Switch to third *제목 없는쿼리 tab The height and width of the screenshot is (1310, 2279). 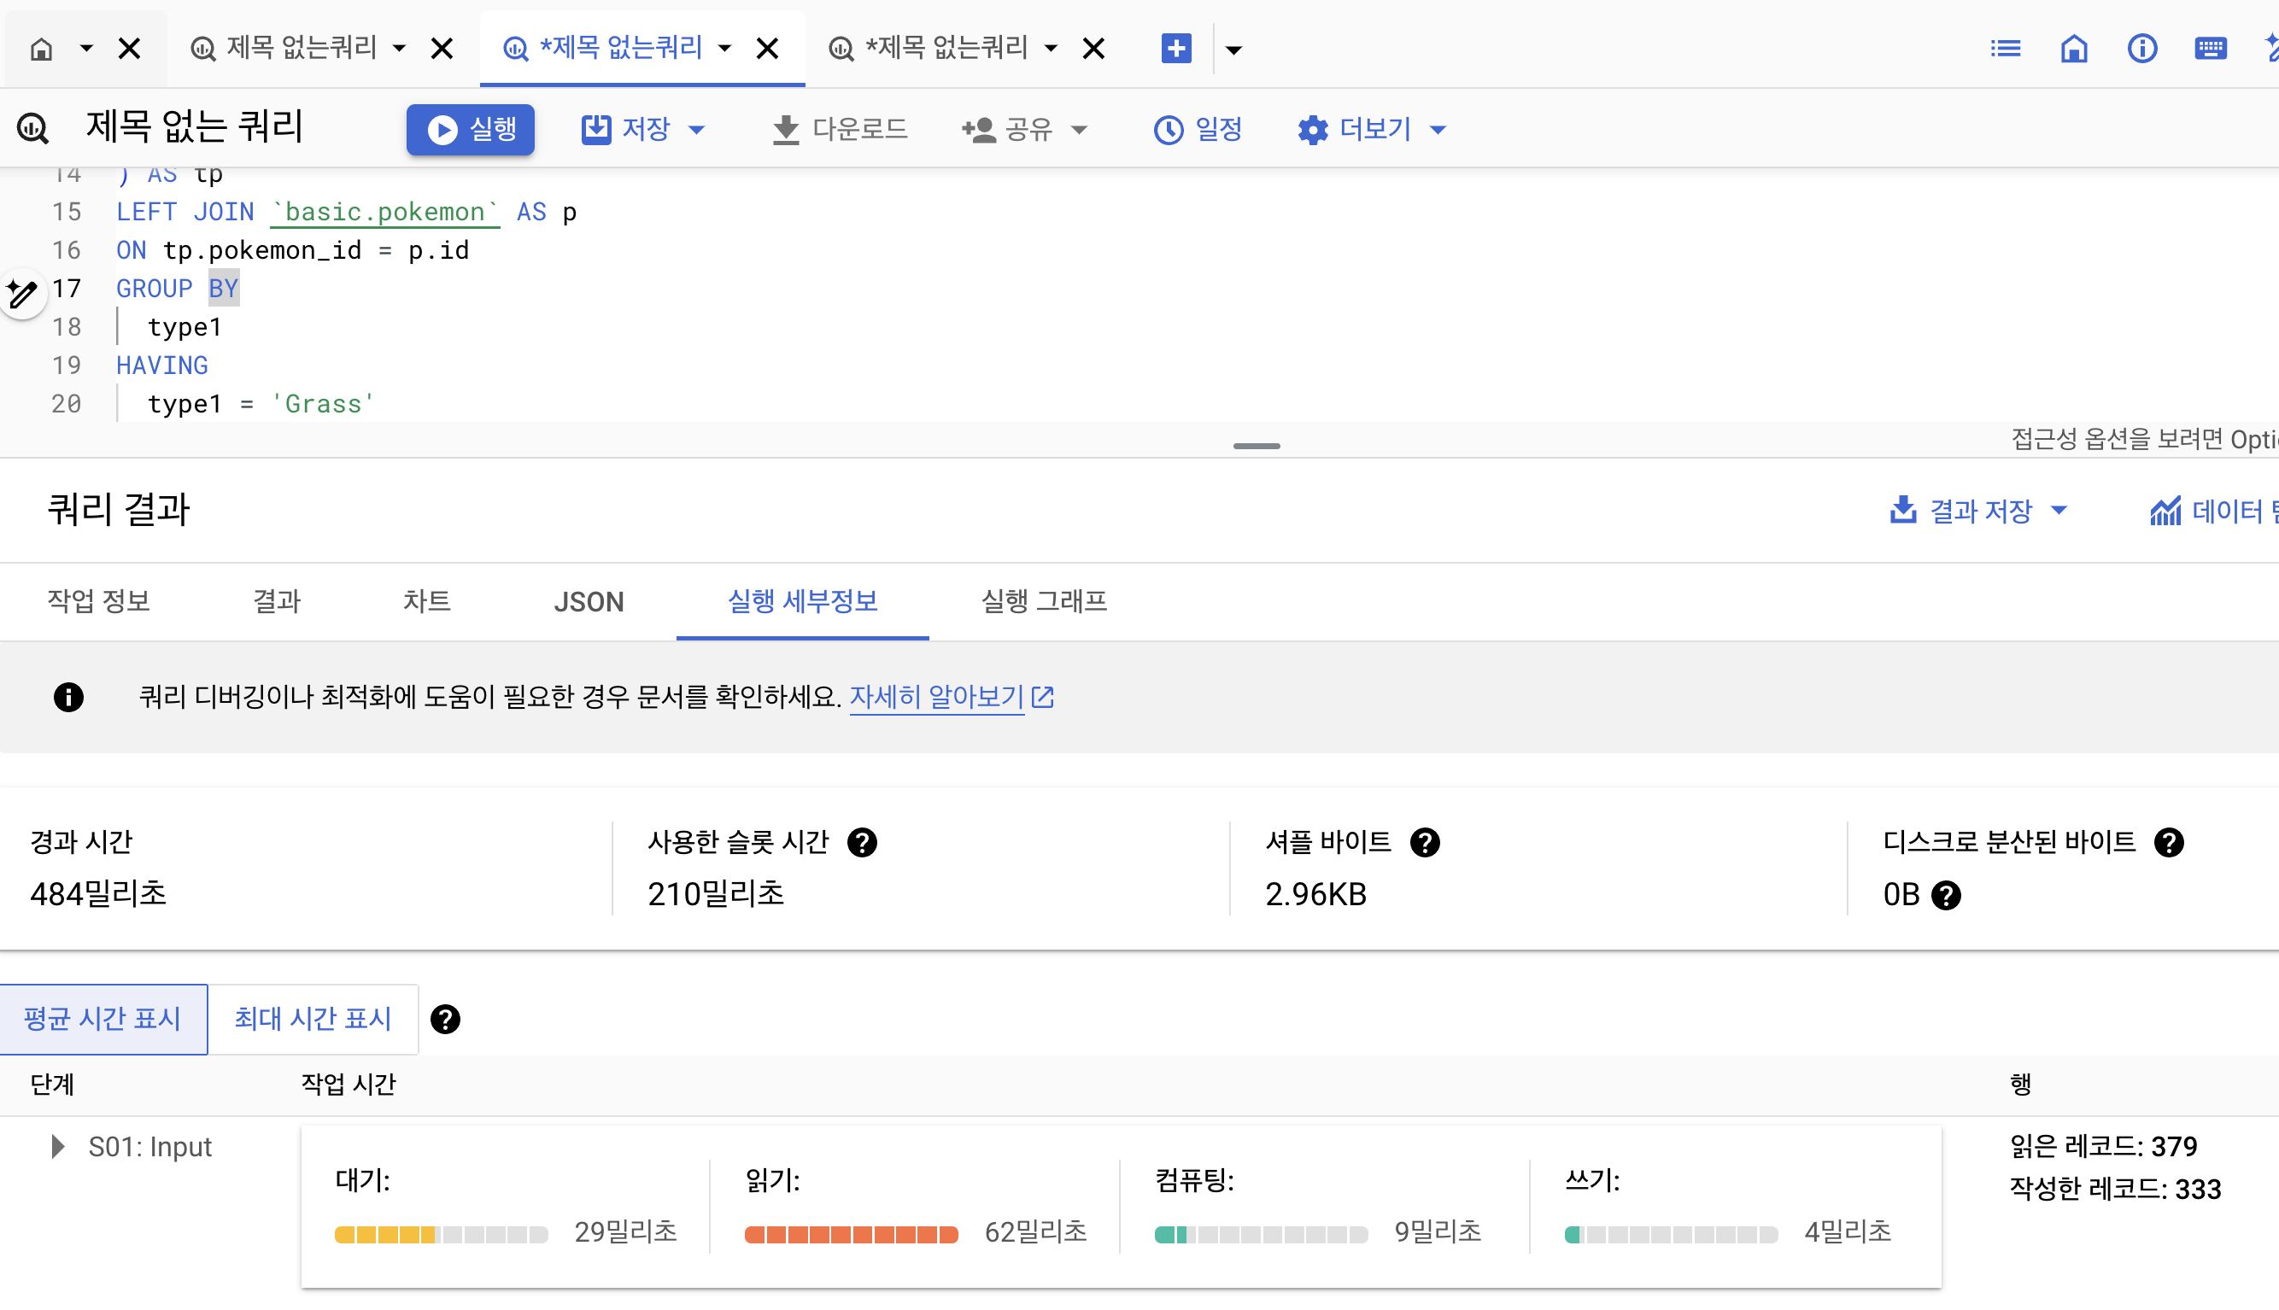tap(929, 48)
